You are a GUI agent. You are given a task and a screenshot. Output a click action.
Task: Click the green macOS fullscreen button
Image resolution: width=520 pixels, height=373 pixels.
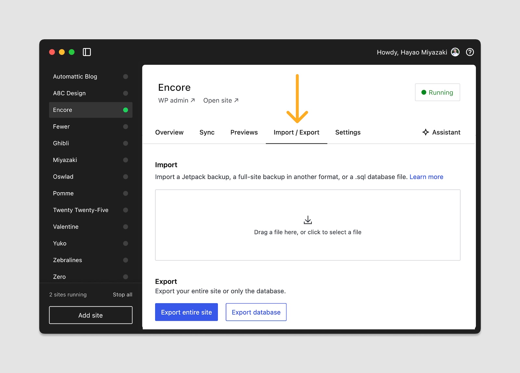point(72,52)
